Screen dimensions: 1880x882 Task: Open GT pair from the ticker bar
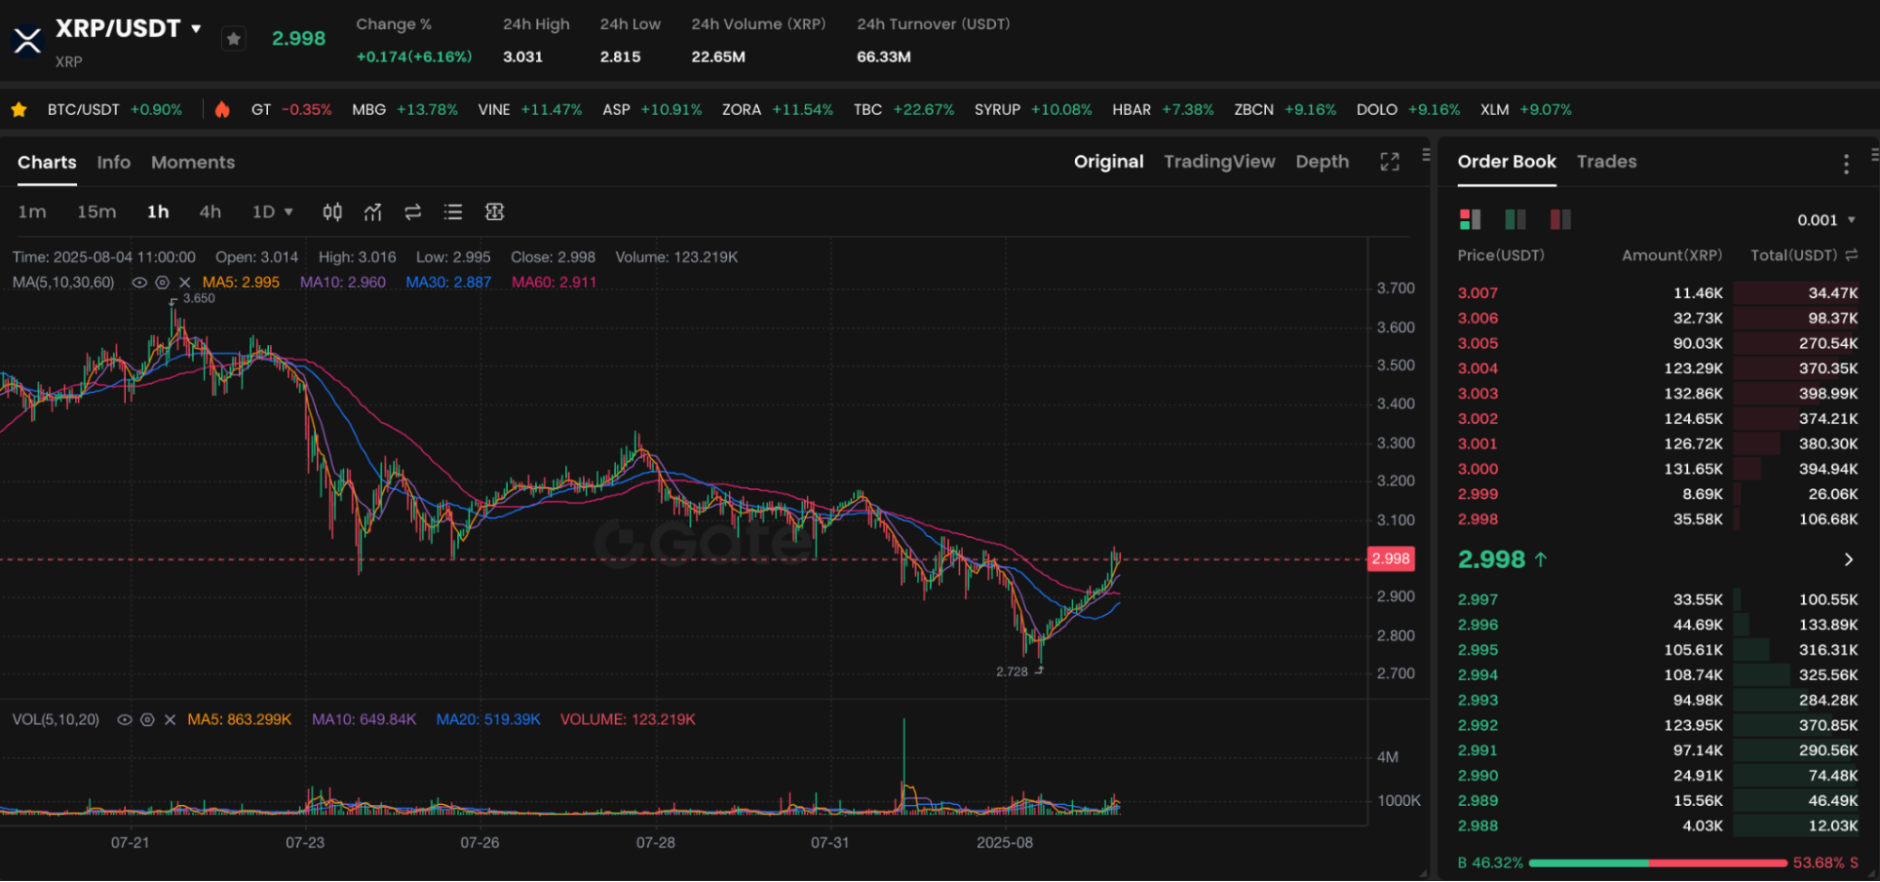click(292, 110)
